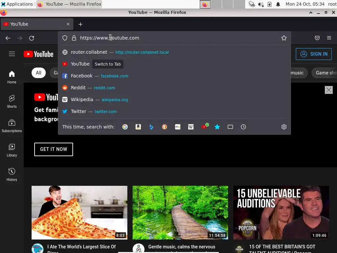Open the Firefox application menu

click(329, 38)
